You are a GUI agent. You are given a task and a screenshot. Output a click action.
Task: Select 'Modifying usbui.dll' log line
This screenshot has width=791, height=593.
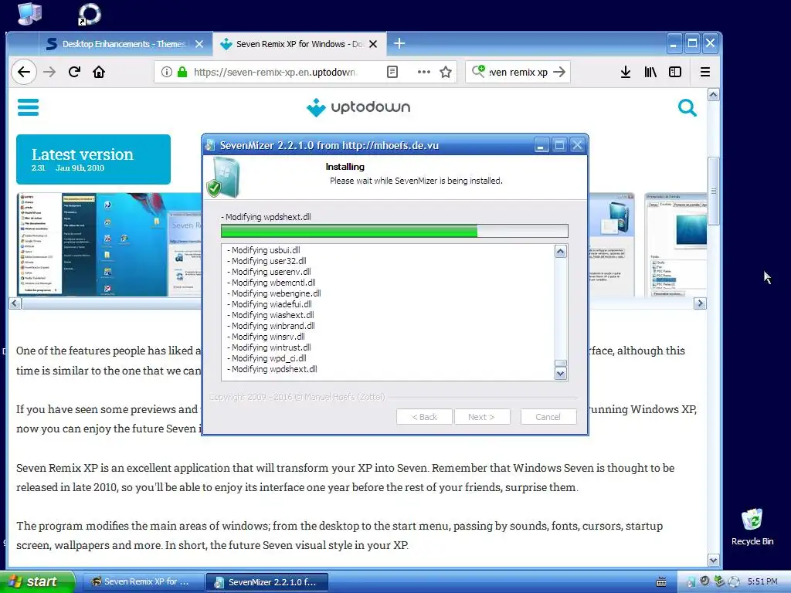point(263,250)
